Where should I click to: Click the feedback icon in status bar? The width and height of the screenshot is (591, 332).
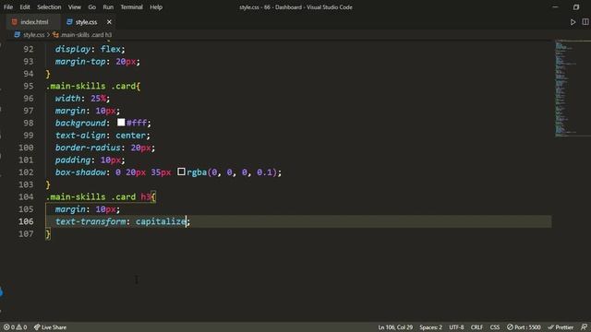point(584,327)
